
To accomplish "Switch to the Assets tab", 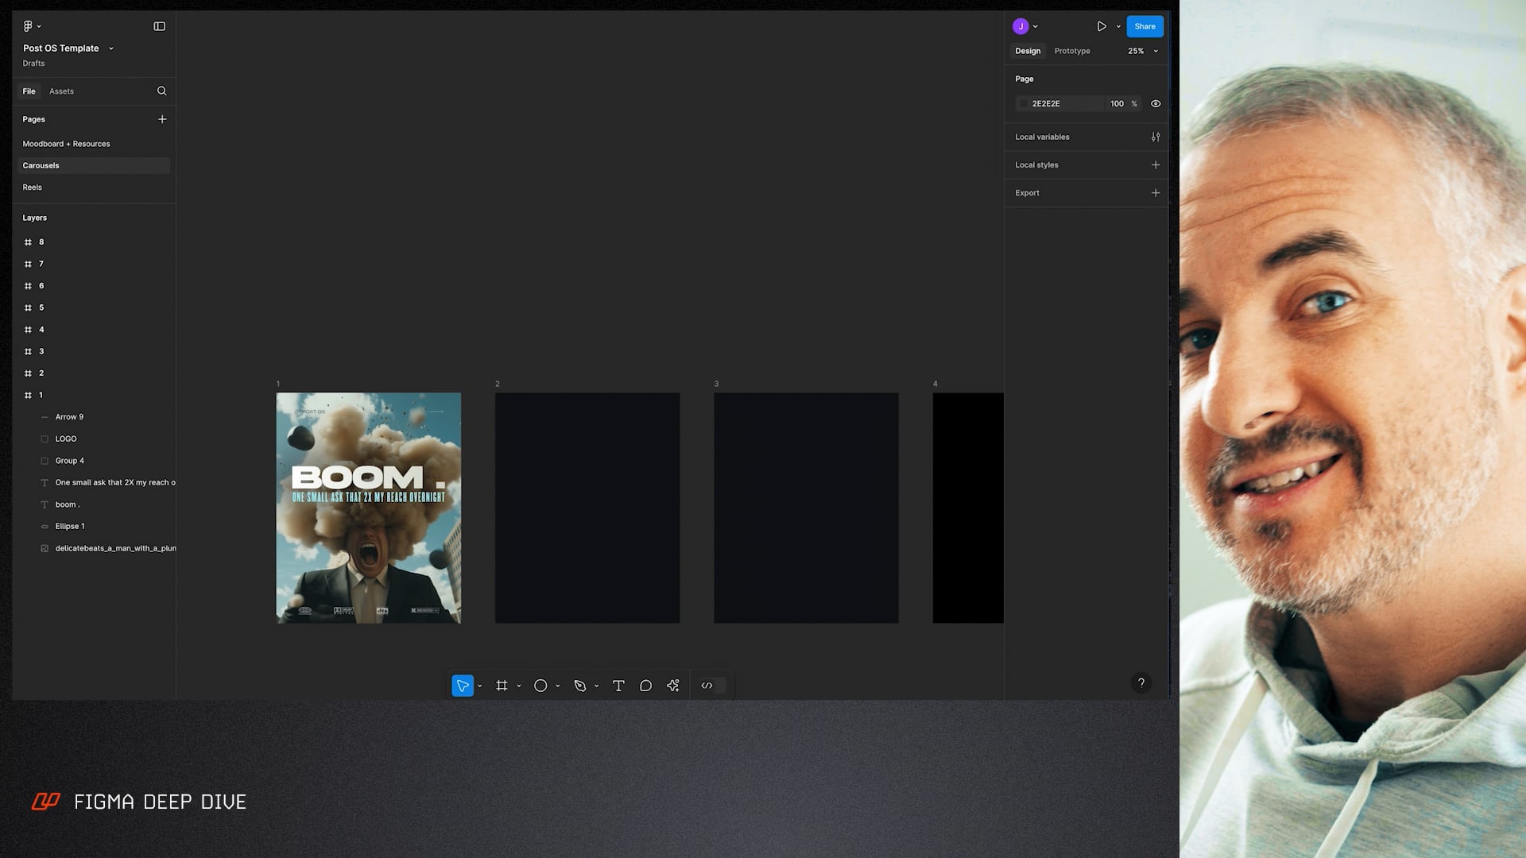I will click(x=61, y=91).
